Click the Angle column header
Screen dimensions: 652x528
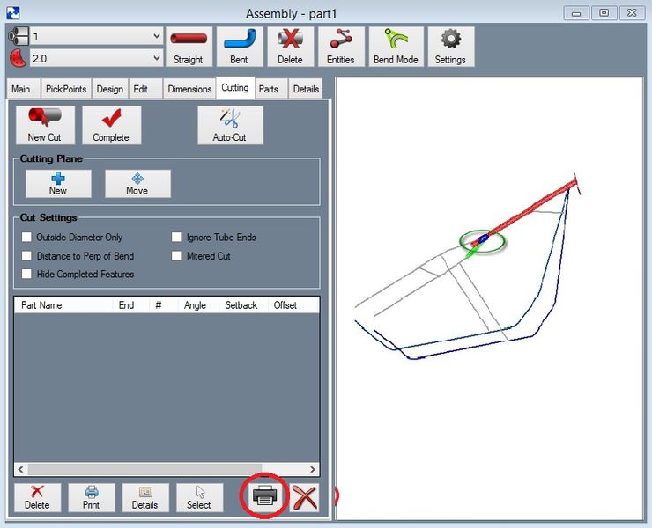pyautogui.click(x=194, y=305)
